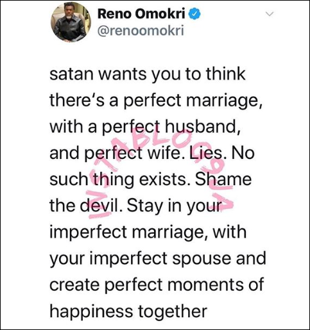
Task: Click the blue verified badge
Action: (194, 14)
